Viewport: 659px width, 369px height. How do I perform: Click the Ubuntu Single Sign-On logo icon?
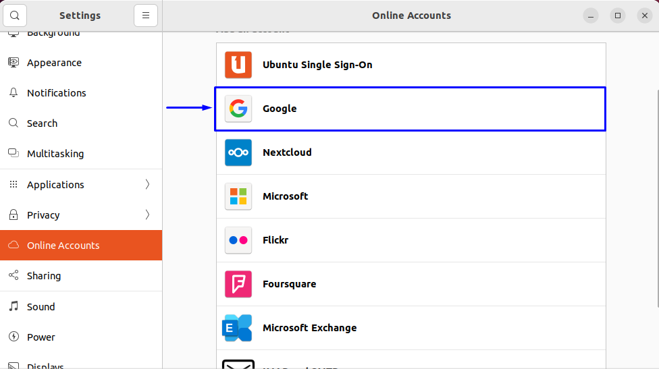(238, 65)
